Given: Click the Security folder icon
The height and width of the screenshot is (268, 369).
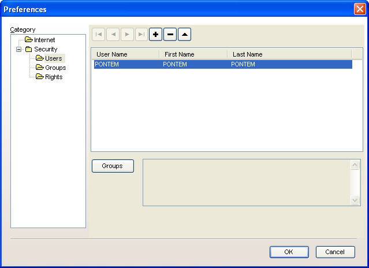Looking at the screenshot, I should click(28, 49).
